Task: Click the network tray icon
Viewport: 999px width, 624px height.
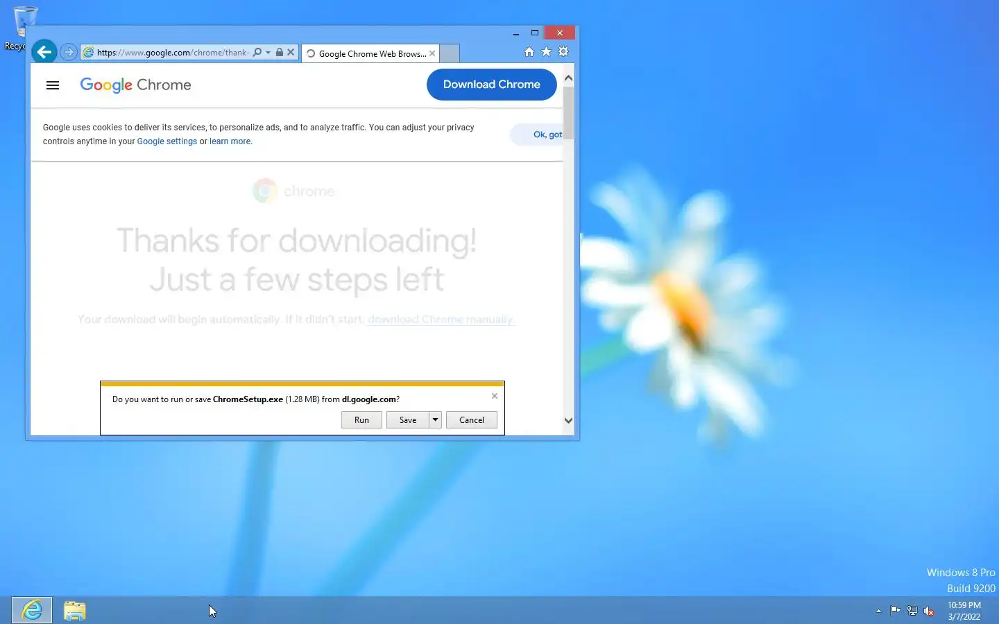Action: (912, 611)
